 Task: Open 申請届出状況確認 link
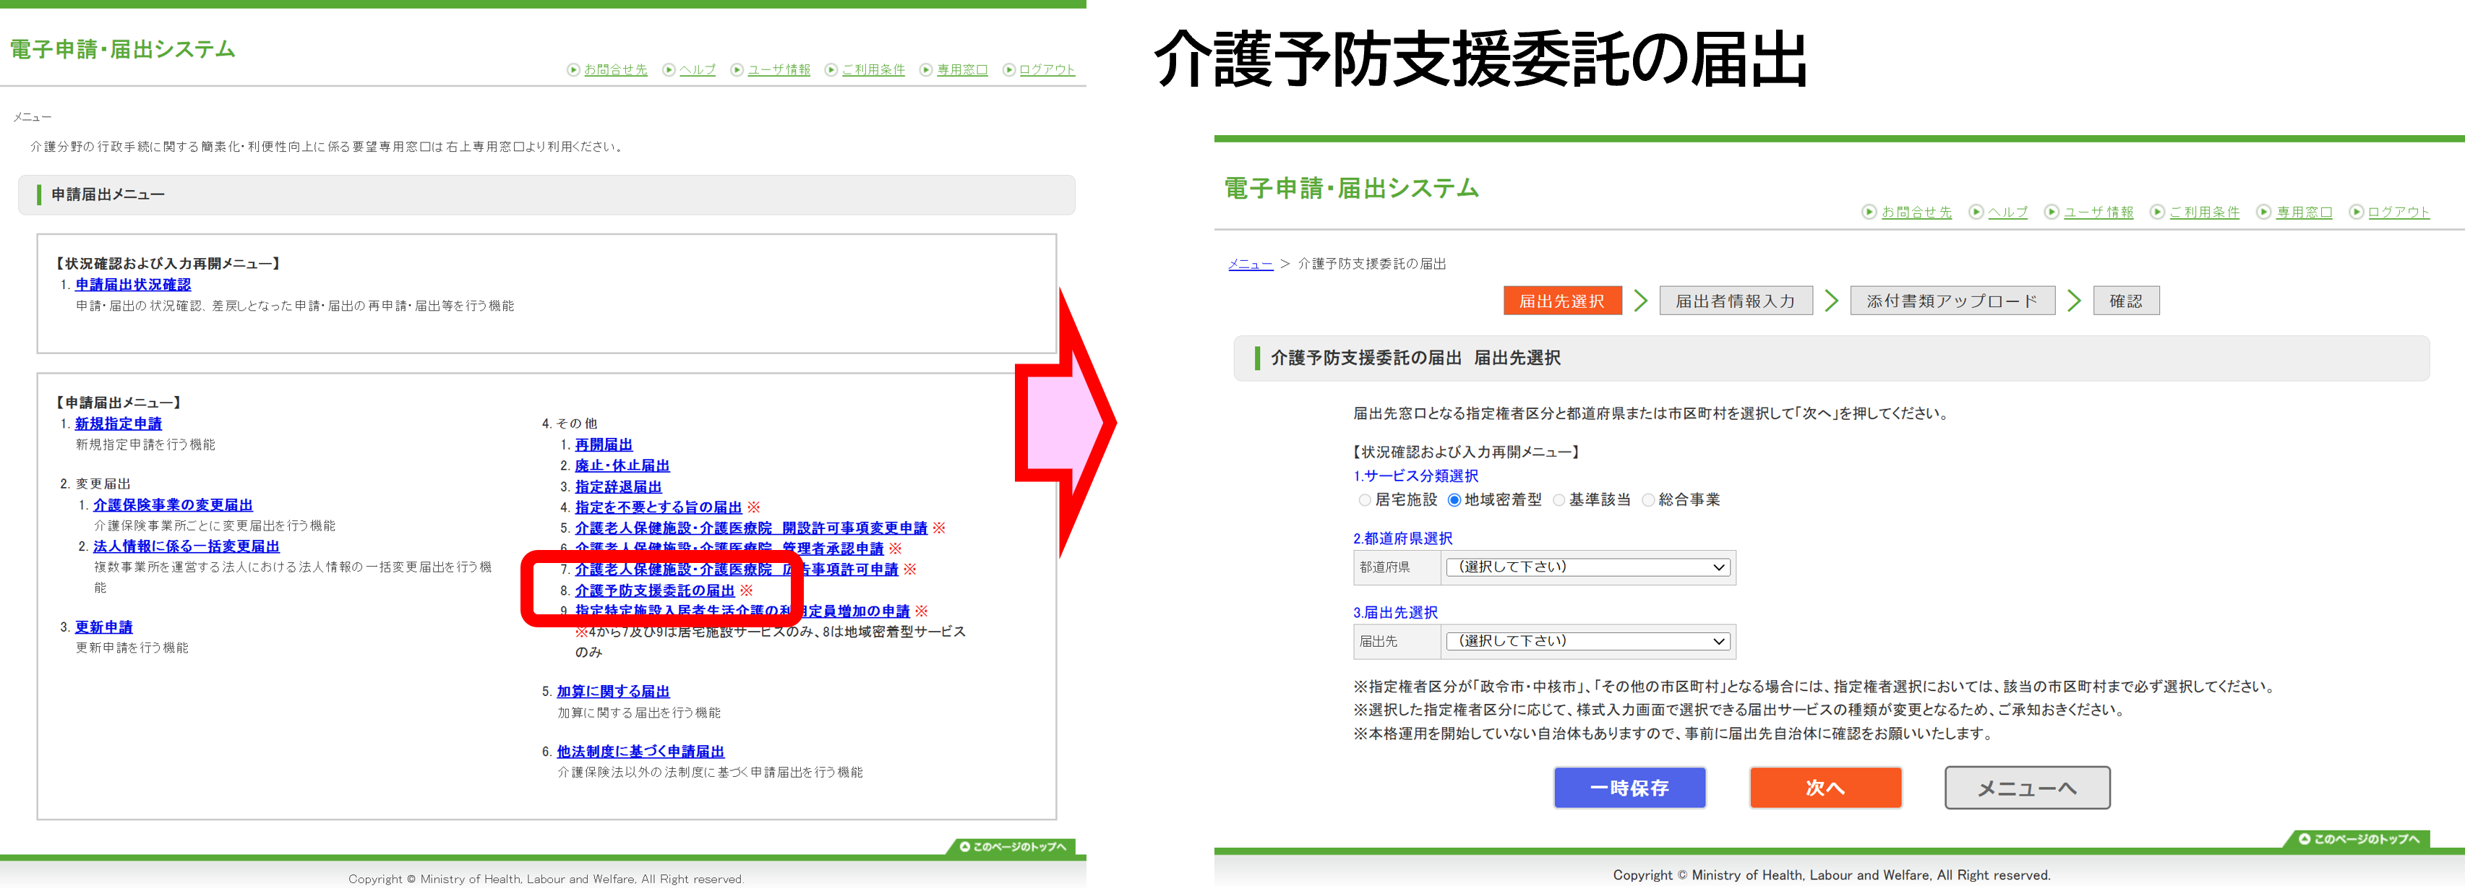tap(133, 285)
